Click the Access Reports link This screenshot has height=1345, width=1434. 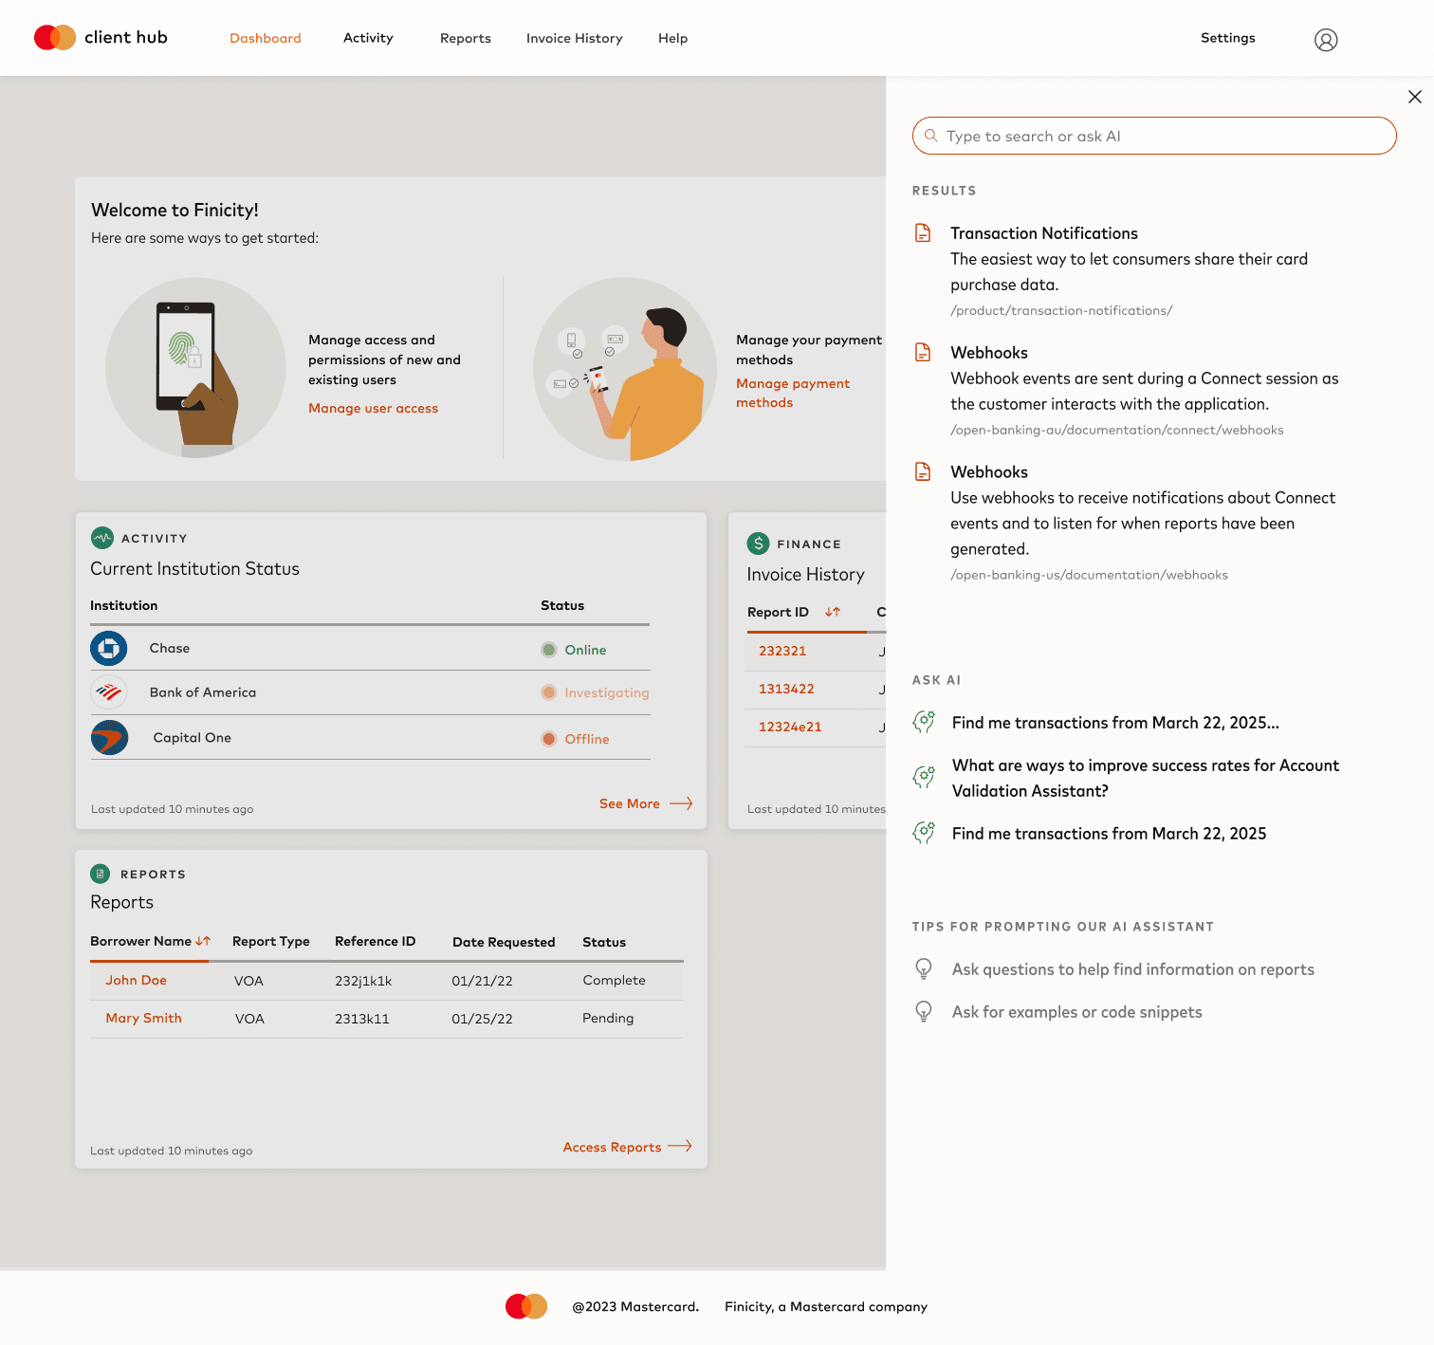(x=612, y=1147)
